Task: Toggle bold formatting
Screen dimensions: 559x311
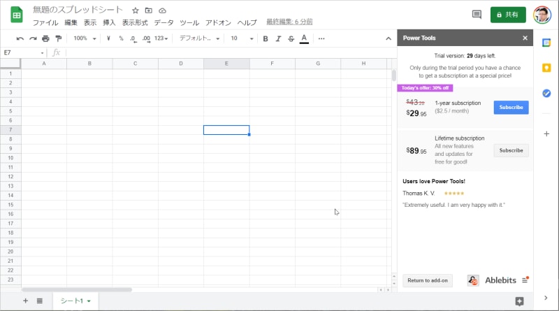Action: 266,38
